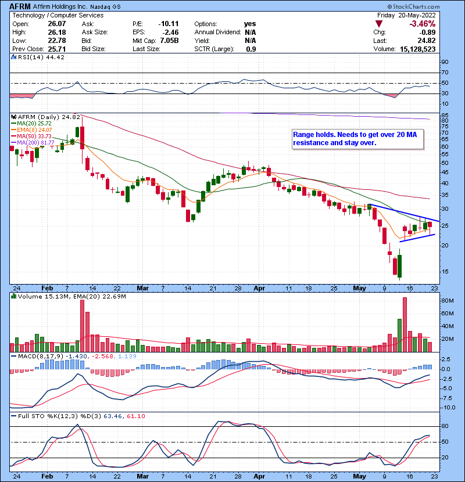Click the 80M volume axis label
The height and width of the screenshot is (482, 465).
(448, 301)
